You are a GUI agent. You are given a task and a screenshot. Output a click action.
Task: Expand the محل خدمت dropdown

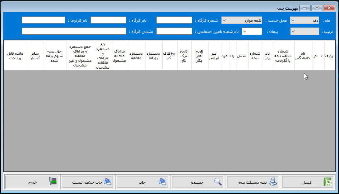tap(242, 20)
